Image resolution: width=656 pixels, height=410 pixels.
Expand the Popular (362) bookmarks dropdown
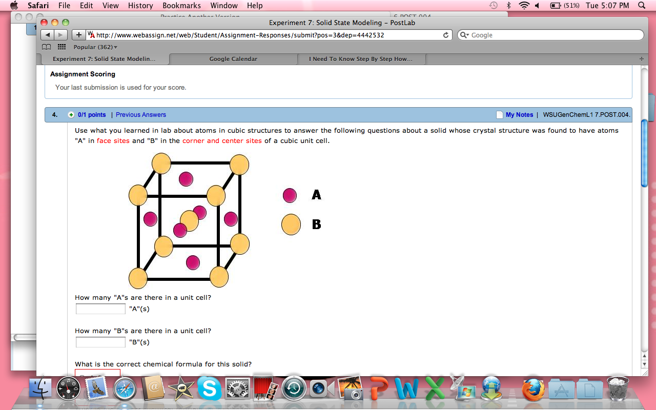(x=94, y=47)
